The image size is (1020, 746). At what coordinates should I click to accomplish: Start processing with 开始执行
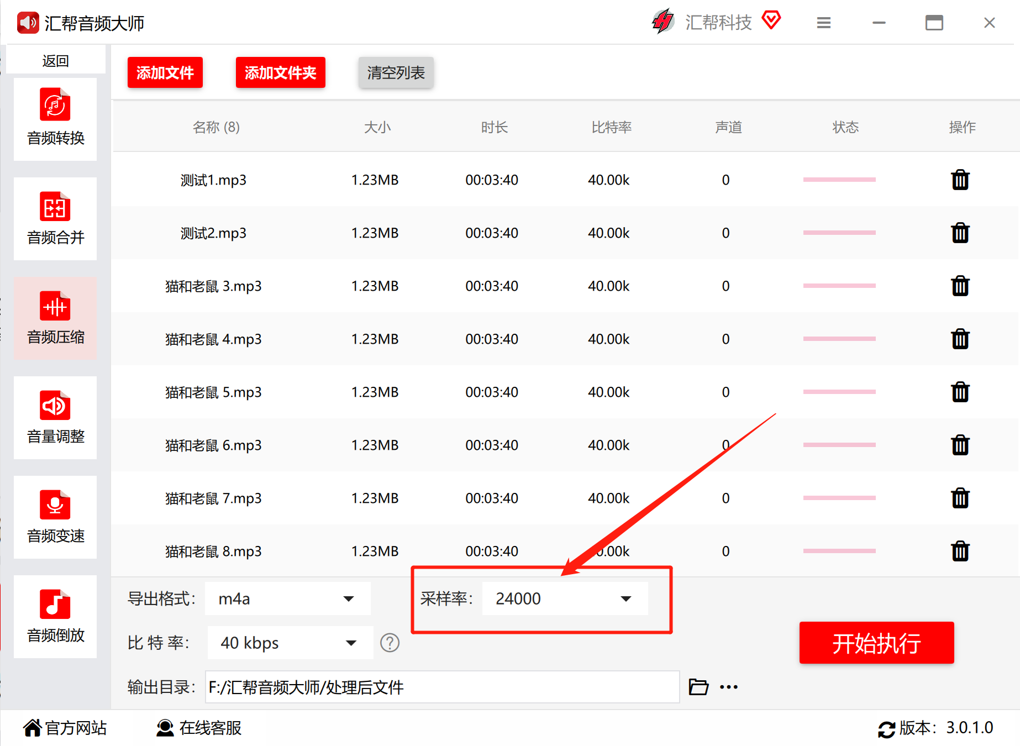point(877,643)
